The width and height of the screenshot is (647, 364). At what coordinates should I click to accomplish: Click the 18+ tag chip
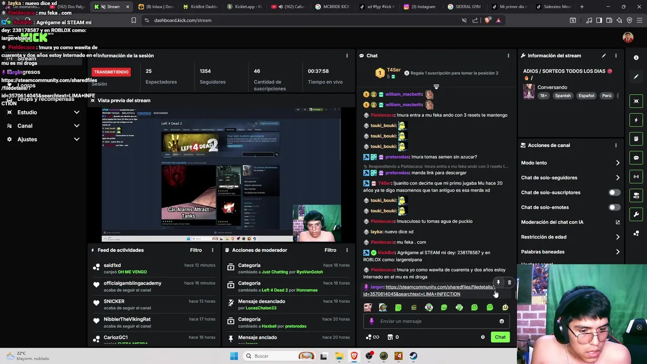click(543, 96)
